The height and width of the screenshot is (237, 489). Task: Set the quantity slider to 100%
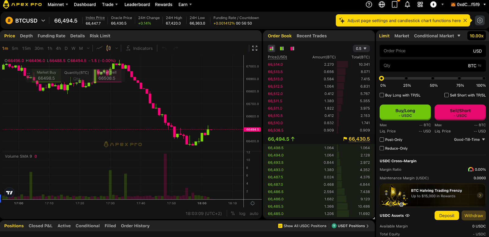[484, 78]
